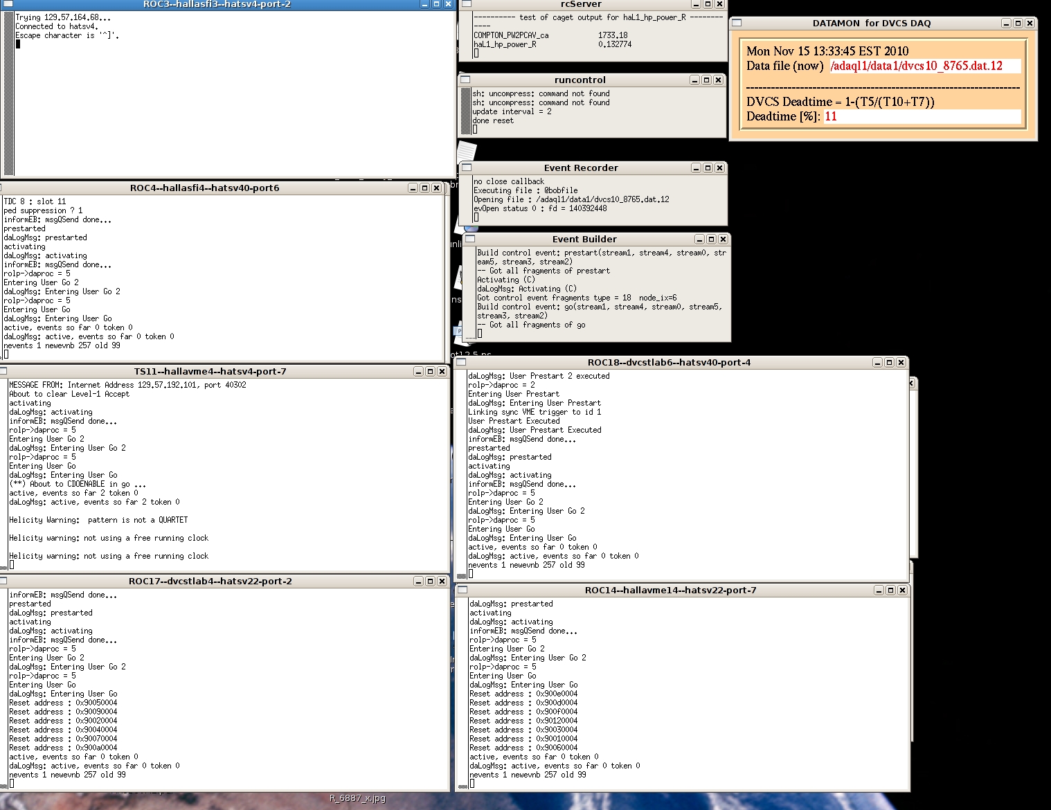This screenshot has width=1051, height=810.
Task: Click 'Reset address : 0x90050004' in ROC17
Action: tap(63, 703)
